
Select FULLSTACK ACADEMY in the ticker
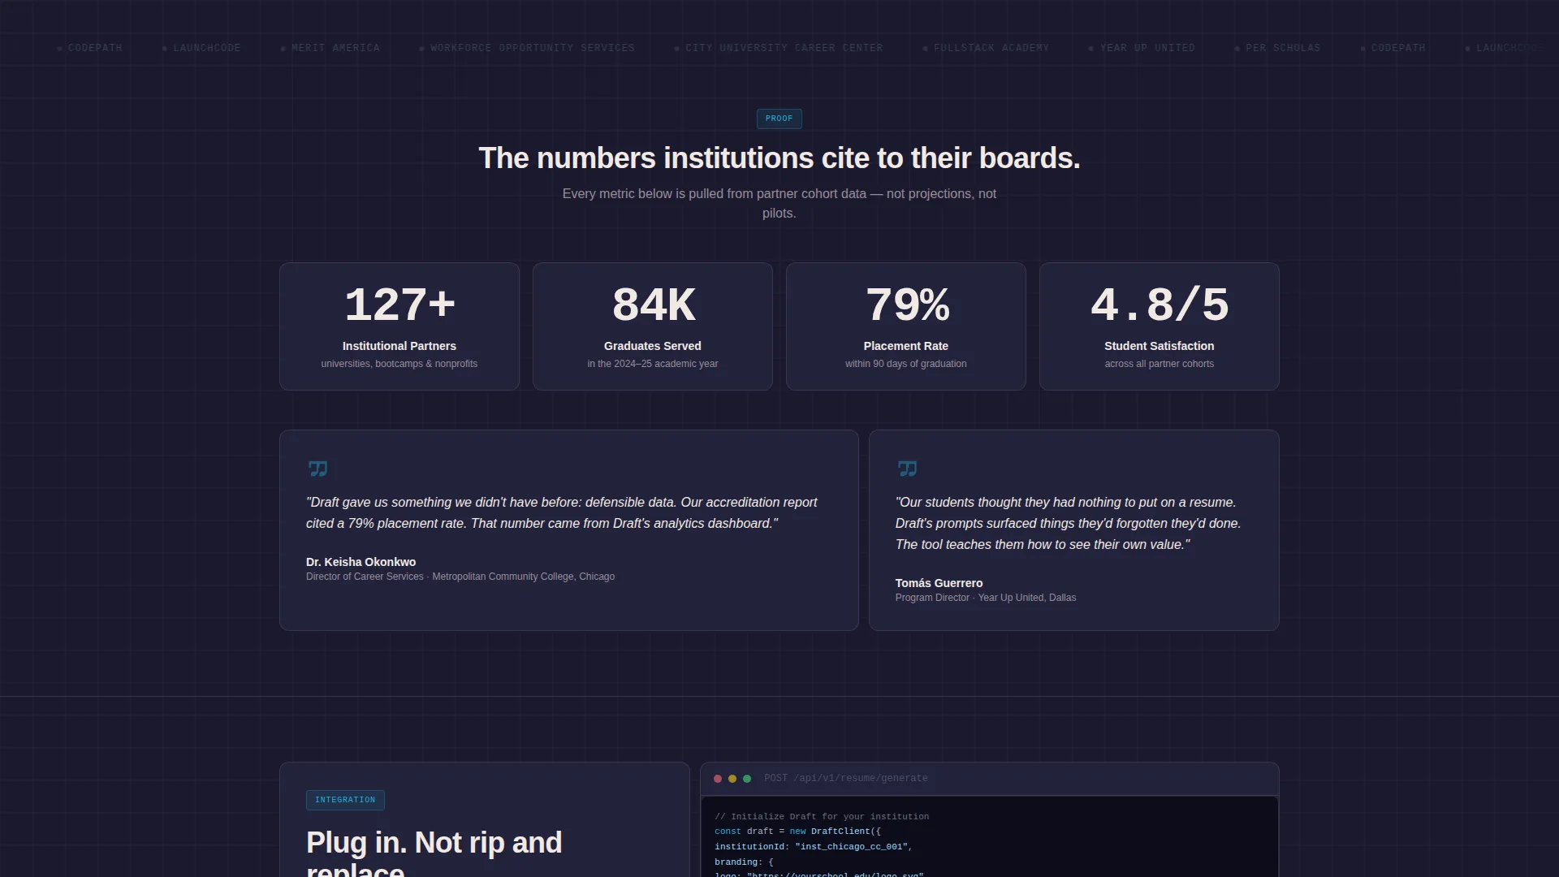pos(986,48)
